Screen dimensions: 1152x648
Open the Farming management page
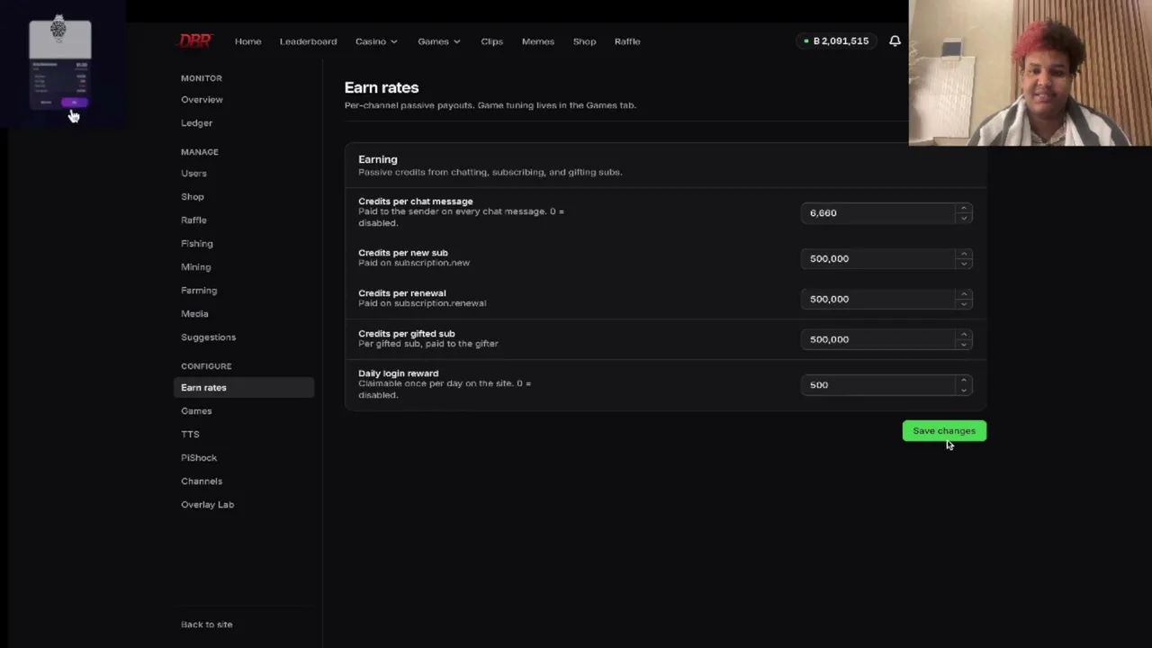pyautogui.click(x=199, y=290)
